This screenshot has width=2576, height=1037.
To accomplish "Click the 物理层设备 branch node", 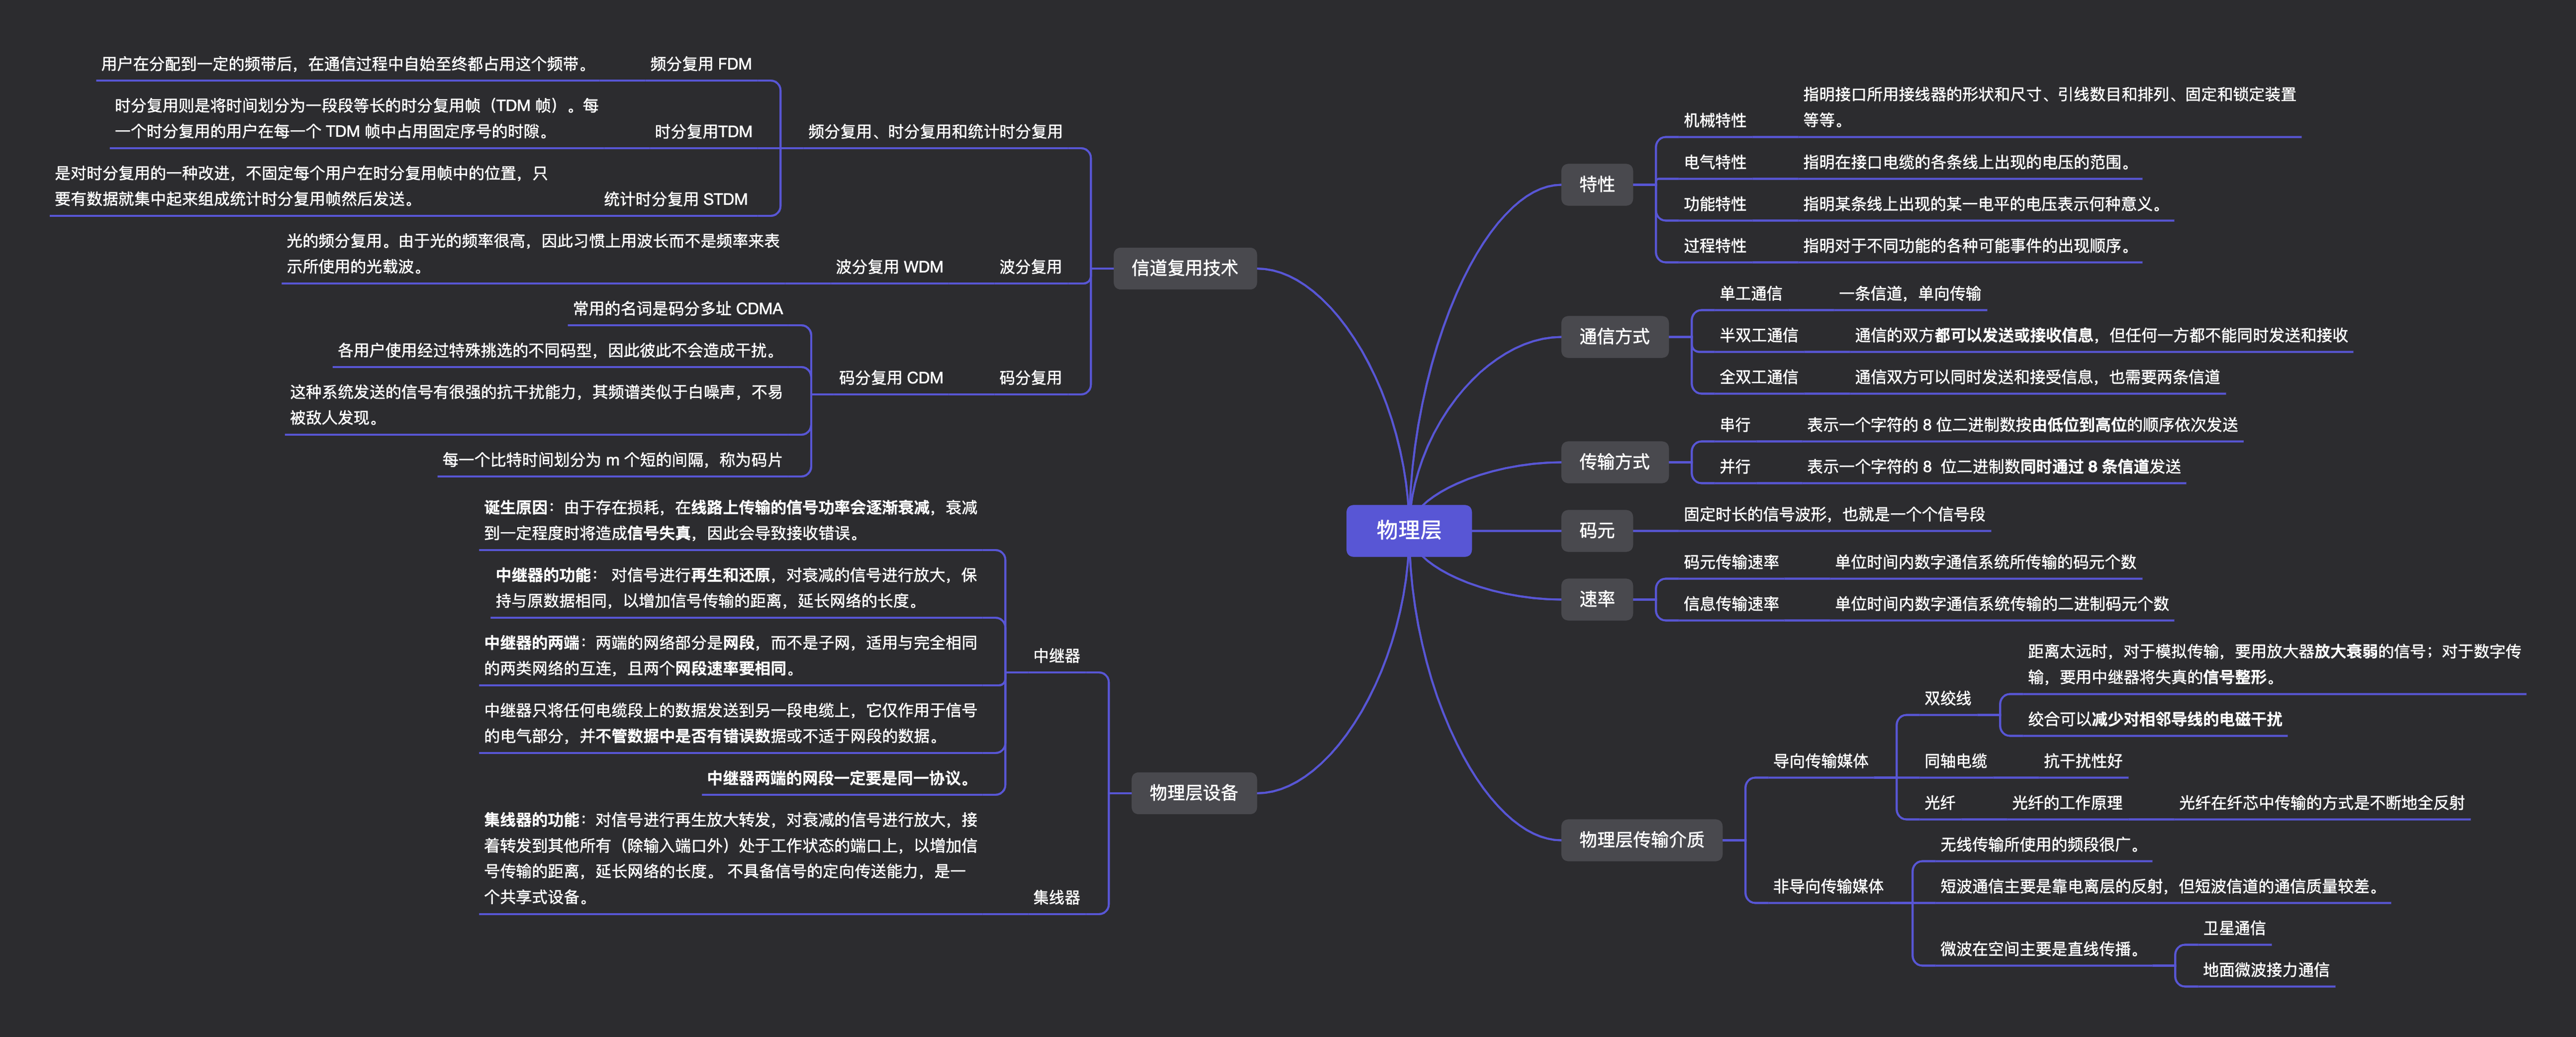I will 1193,792.
